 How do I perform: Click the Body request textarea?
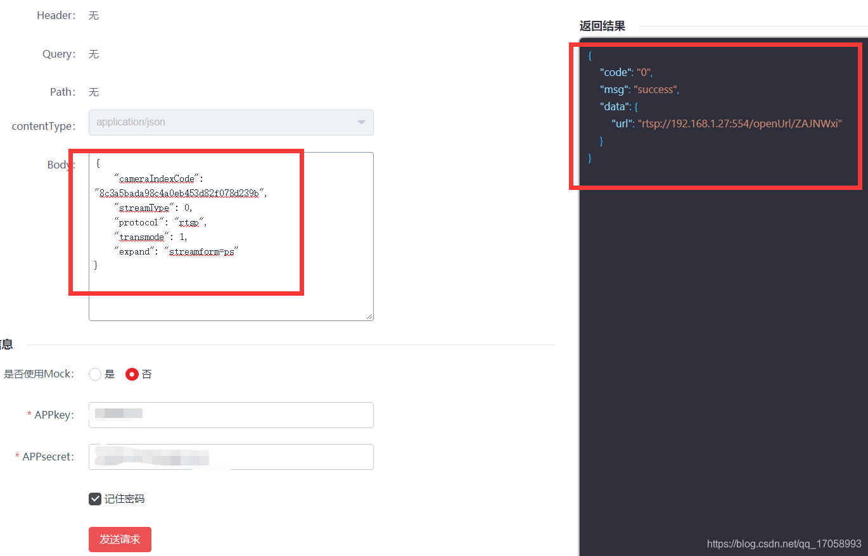pos(231,236)
